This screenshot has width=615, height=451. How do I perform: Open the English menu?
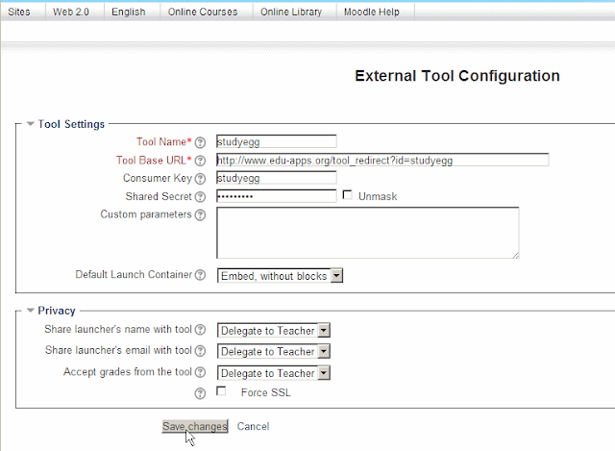pos(128,12)
